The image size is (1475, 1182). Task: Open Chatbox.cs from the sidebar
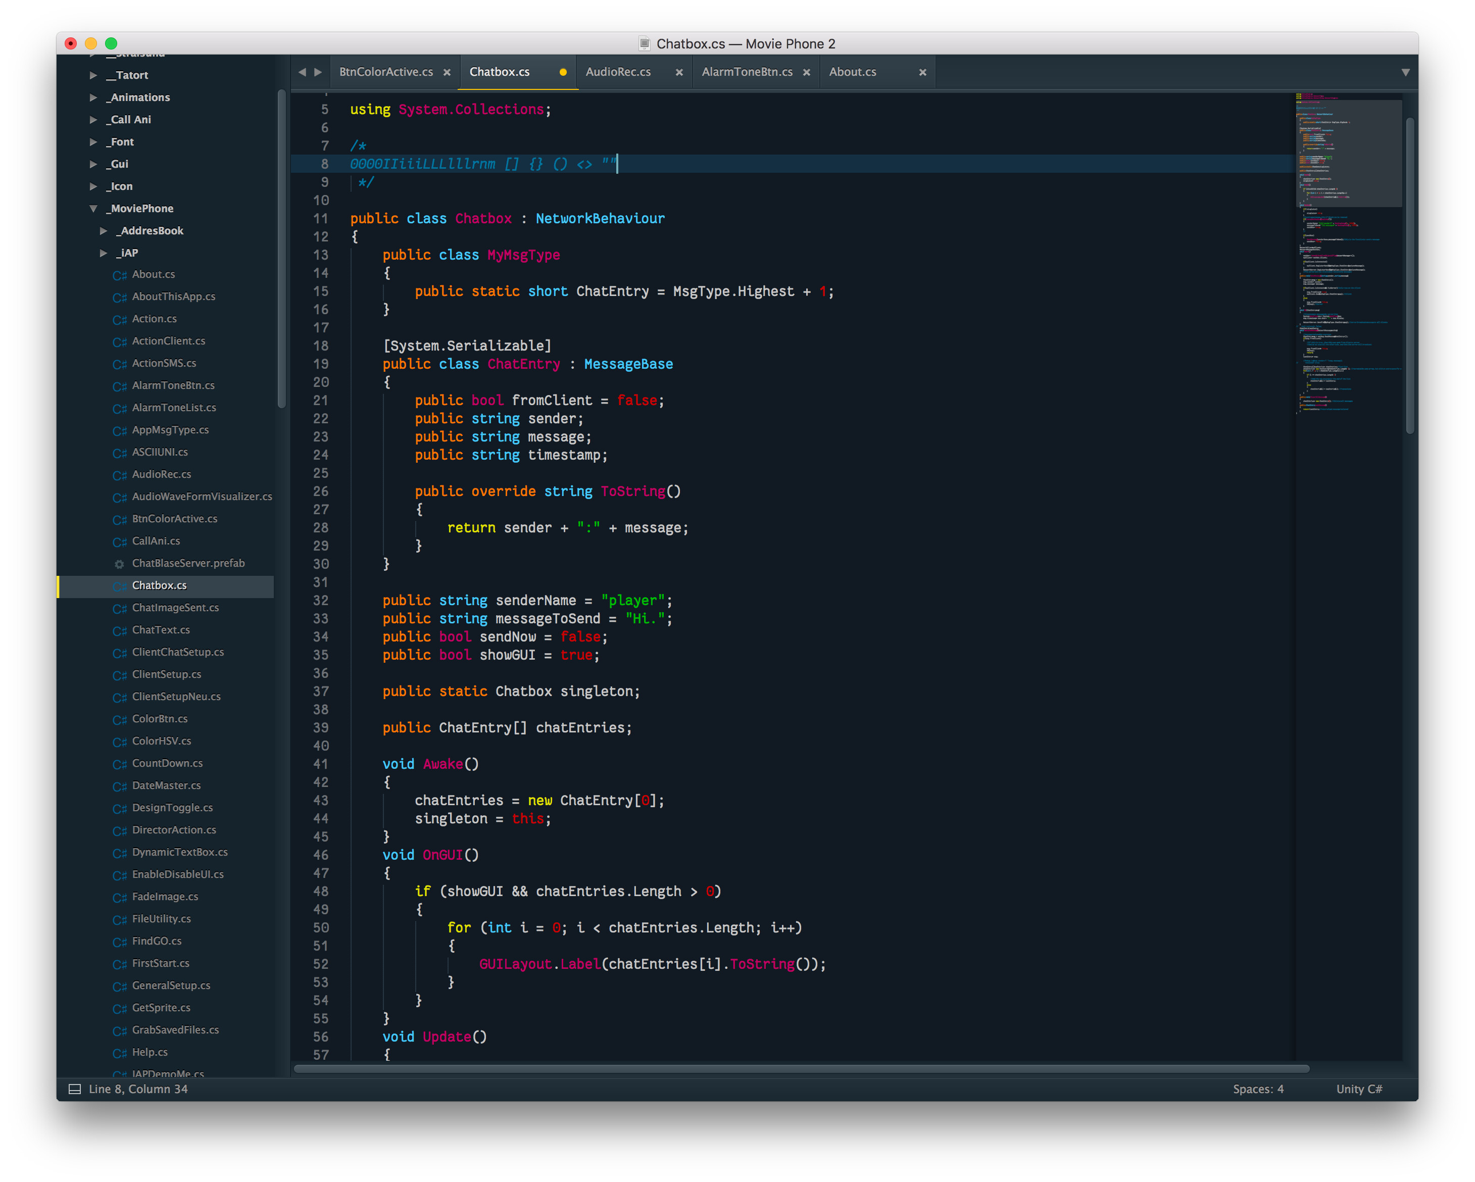click(x=160, y=585)
